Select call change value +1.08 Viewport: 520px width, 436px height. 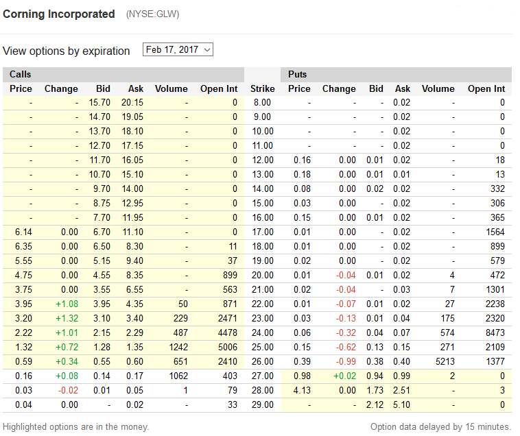pyautogui.click(x=67, y=304)
